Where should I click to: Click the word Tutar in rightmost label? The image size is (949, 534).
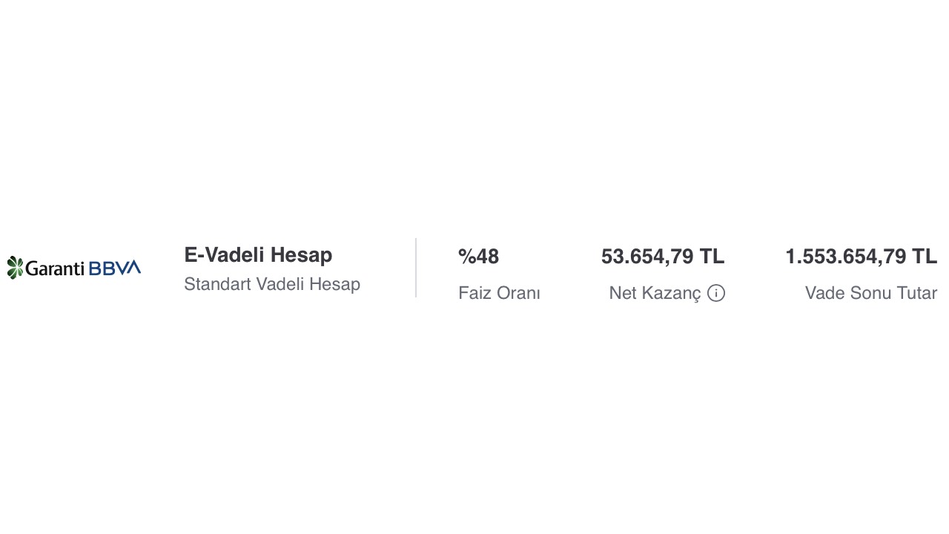pos(917,293)
